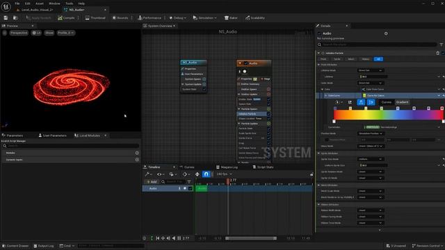
Task: Click the Save asset icon in the toolbar
Action: [x=6, y=18]
